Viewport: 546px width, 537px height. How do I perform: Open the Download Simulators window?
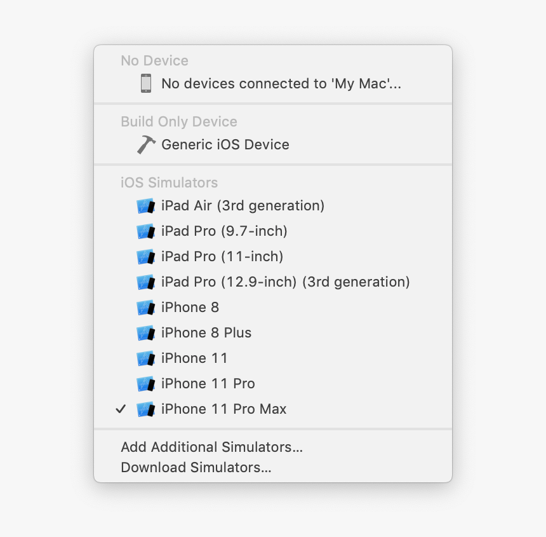[x=196, y=467]
